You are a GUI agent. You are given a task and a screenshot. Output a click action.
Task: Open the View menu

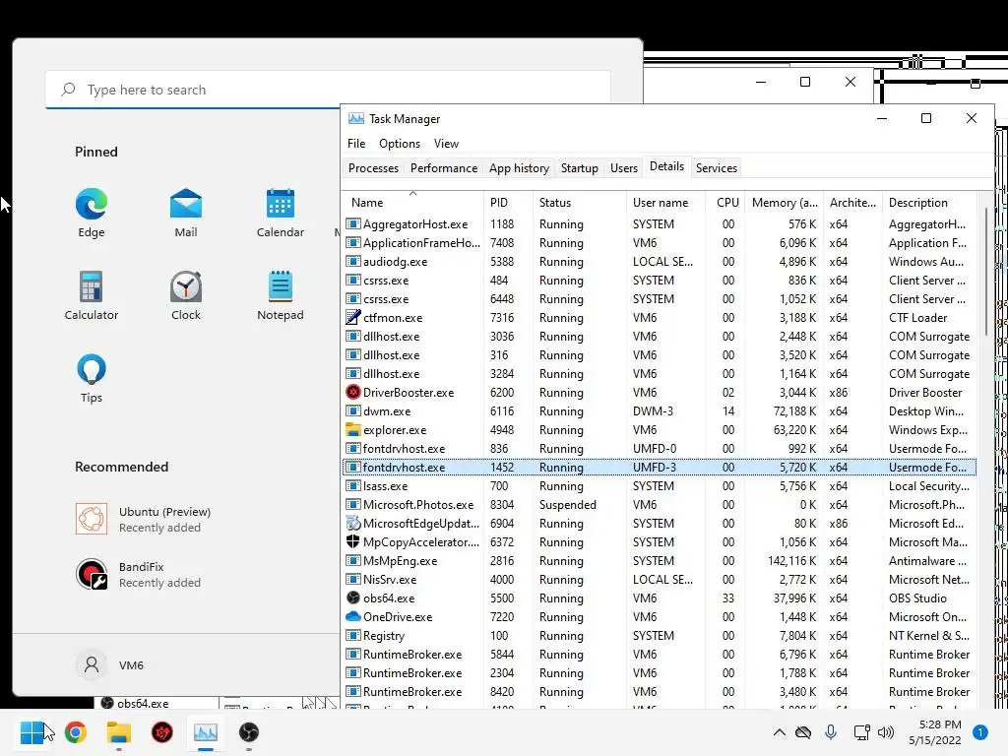[446, 144]
